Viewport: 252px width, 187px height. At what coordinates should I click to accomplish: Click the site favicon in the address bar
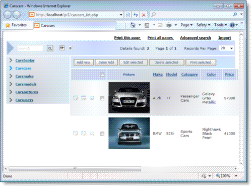click(x=32, y=15)
